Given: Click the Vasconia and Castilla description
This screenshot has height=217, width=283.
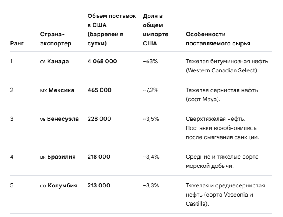Looking at the screenshot, I should pos(225,195).
